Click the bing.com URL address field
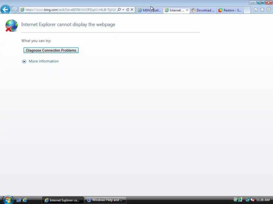 70,10
